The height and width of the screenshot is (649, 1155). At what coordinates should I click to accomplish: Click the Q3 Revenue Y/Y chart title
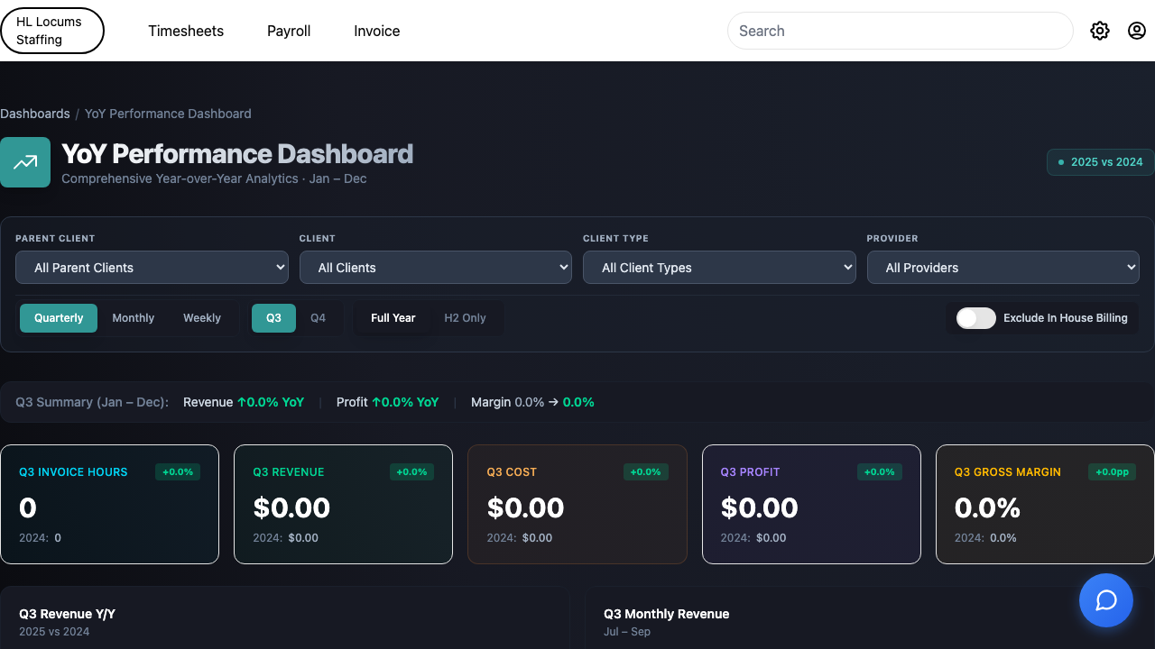68,614
